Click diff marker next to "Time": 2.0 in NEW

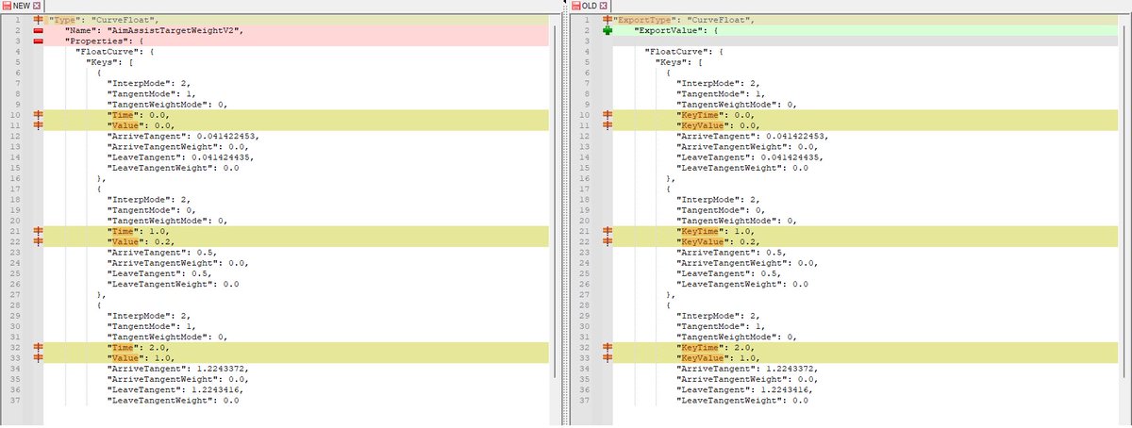click(39, 347)
